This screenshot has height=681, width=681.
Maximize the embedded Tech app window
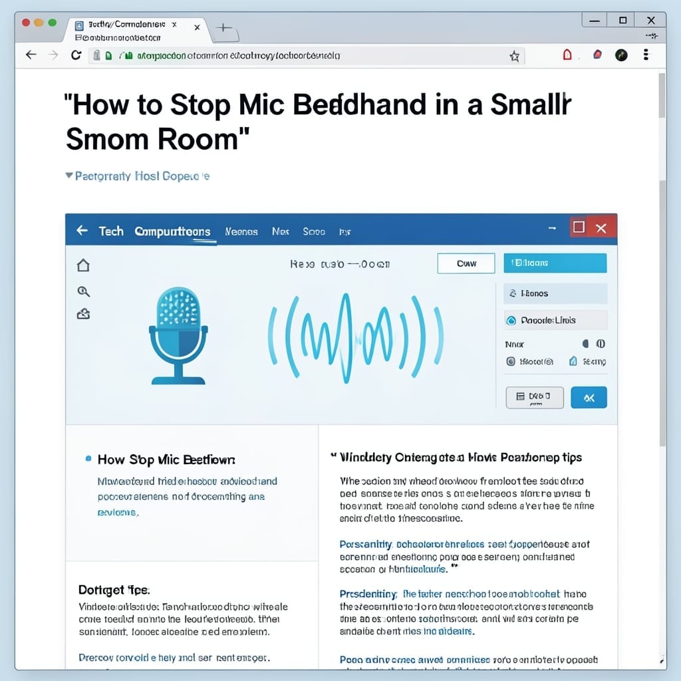[x=579, y=227]
